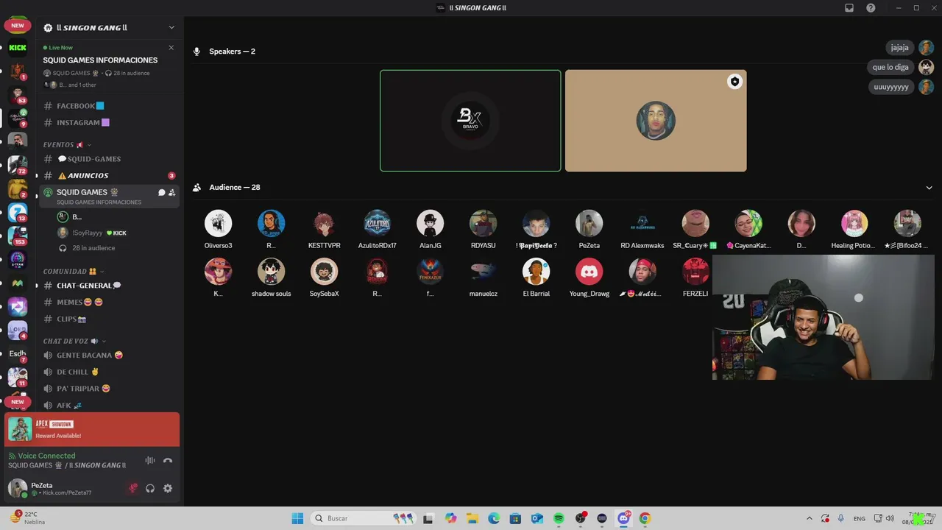The image size is (942, 530).
Task: Click the Oliverso3 audience avatar
Action: pyautogui.click(x=218, y=224)
